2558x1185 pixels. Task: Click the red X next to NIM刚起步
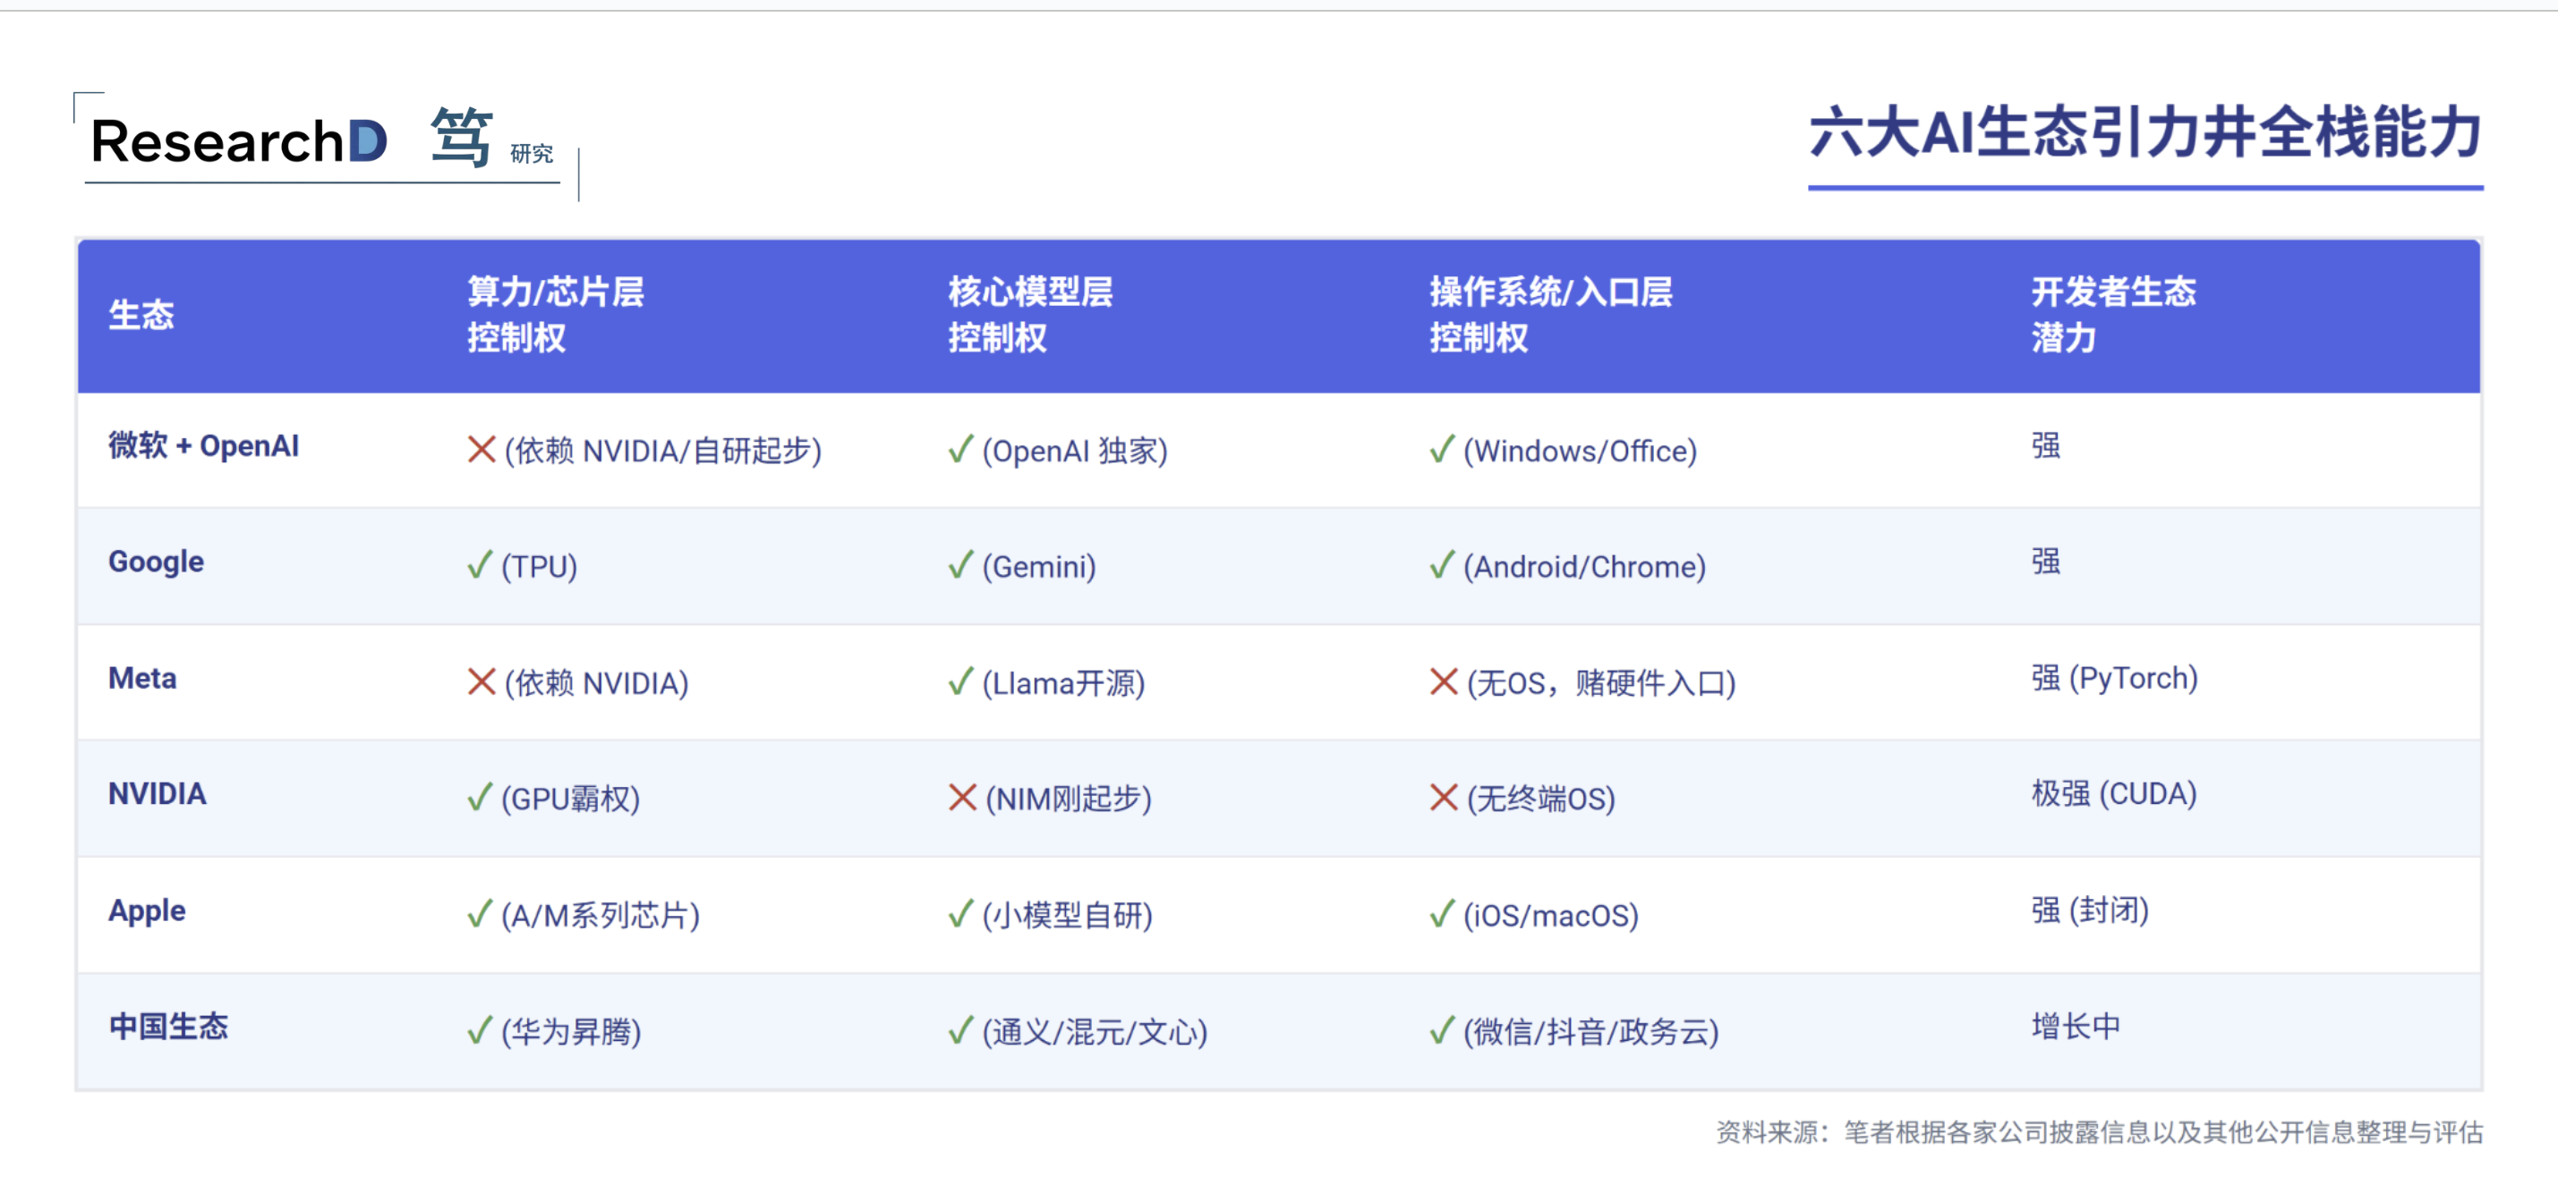962,798
